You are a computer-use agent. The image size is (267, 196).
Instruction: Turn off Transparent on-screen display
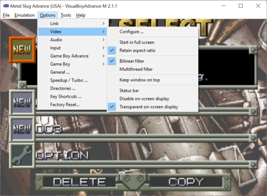[x=152, y=107]
